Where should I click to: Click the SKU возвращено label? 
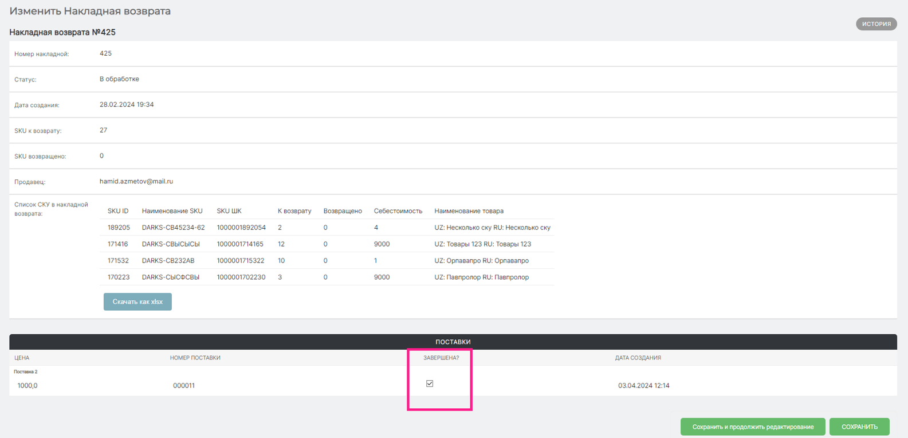point(40,157)
